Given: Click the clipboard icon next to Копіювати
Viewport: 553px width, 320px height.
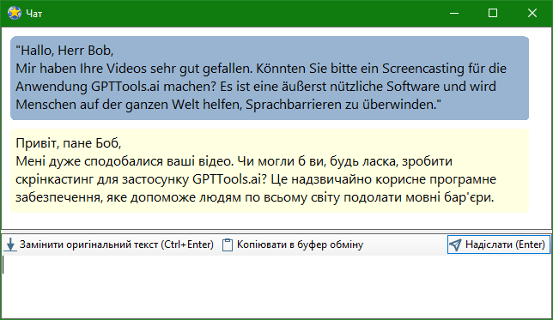Looking at the screenshot, I should coord(228,245).
